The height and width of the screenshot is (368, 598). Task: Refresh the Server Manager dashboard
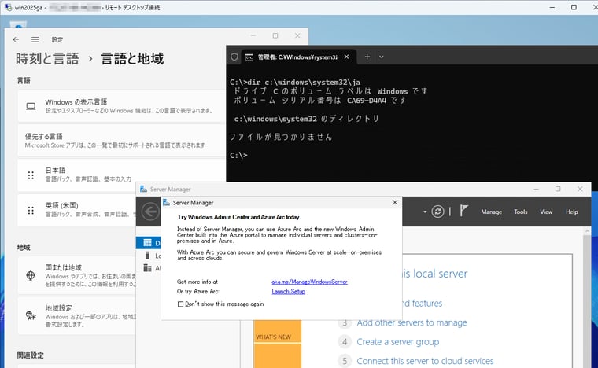tap(437, 212)
